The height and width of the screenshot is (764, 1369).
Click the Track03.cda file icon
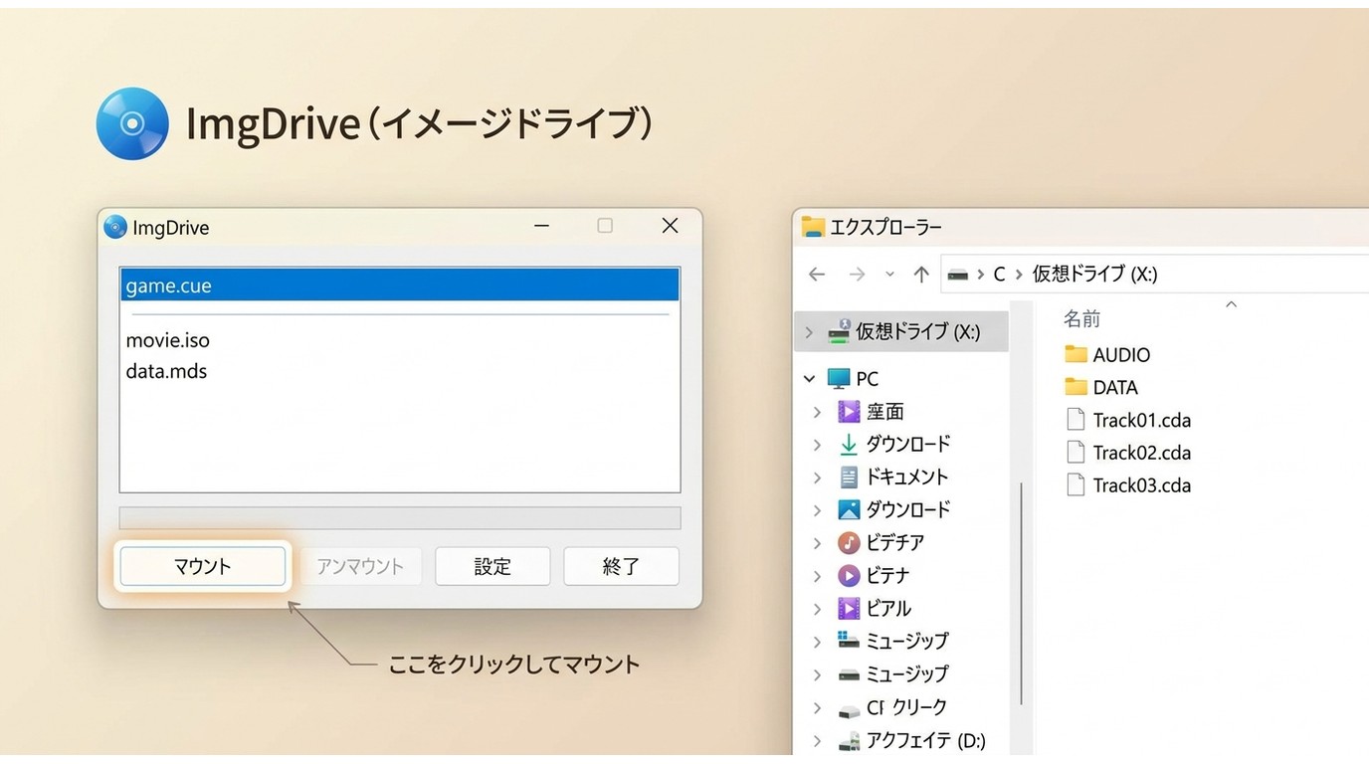pyautogui.click(x=1075, y=484)
